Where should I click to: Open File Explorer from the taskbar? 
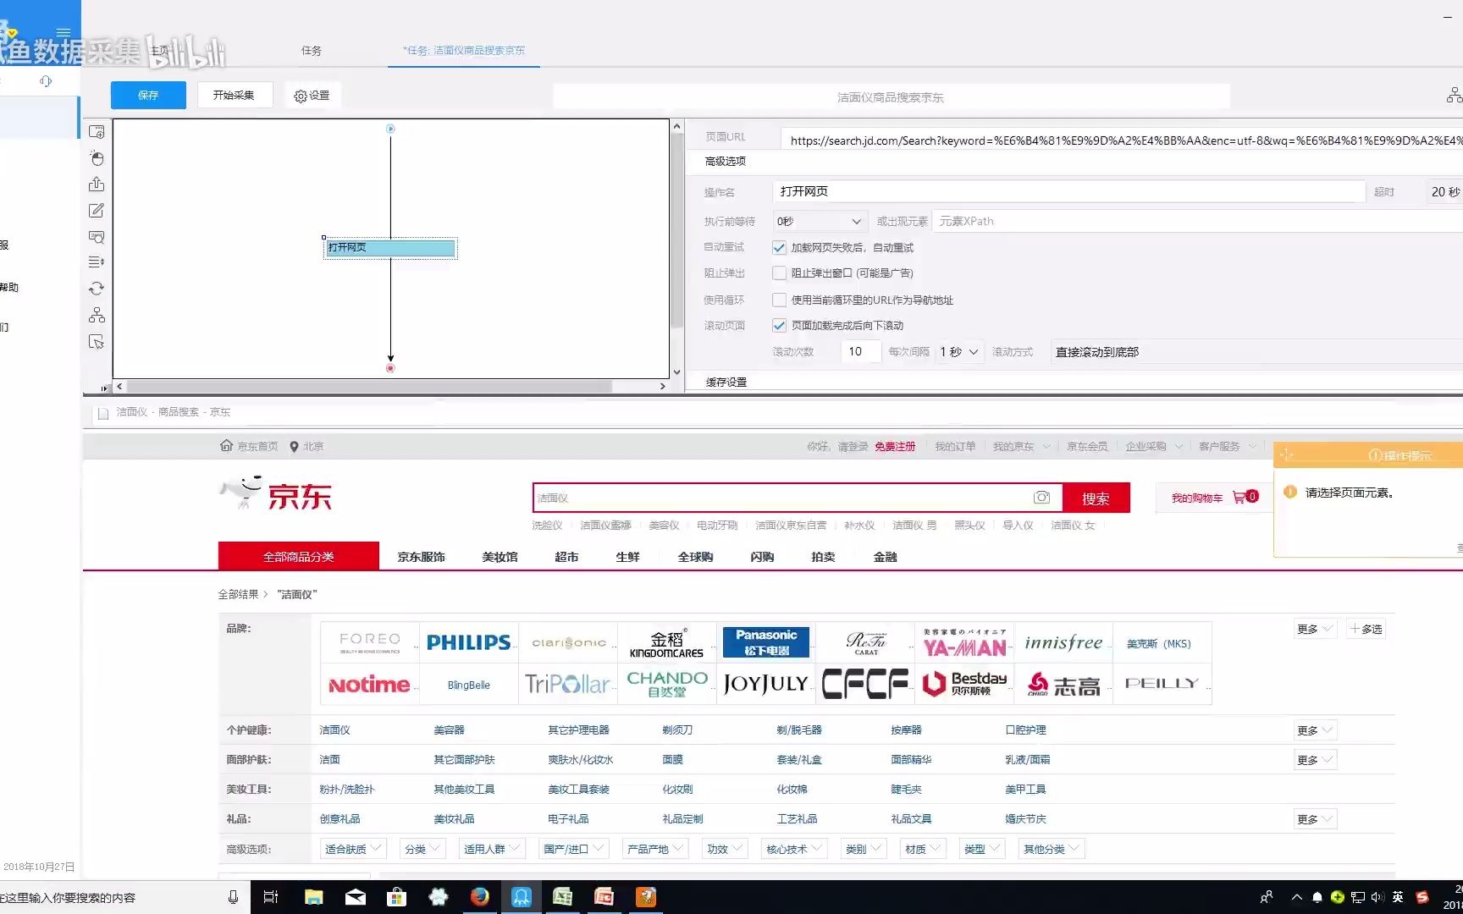coord(314,897)
